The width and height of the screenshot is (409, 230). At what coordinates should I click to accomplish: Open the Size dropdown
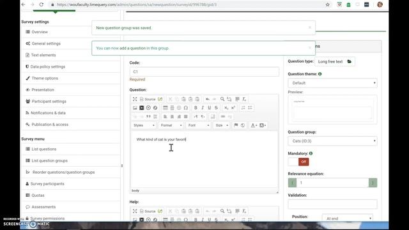[222, 125]
